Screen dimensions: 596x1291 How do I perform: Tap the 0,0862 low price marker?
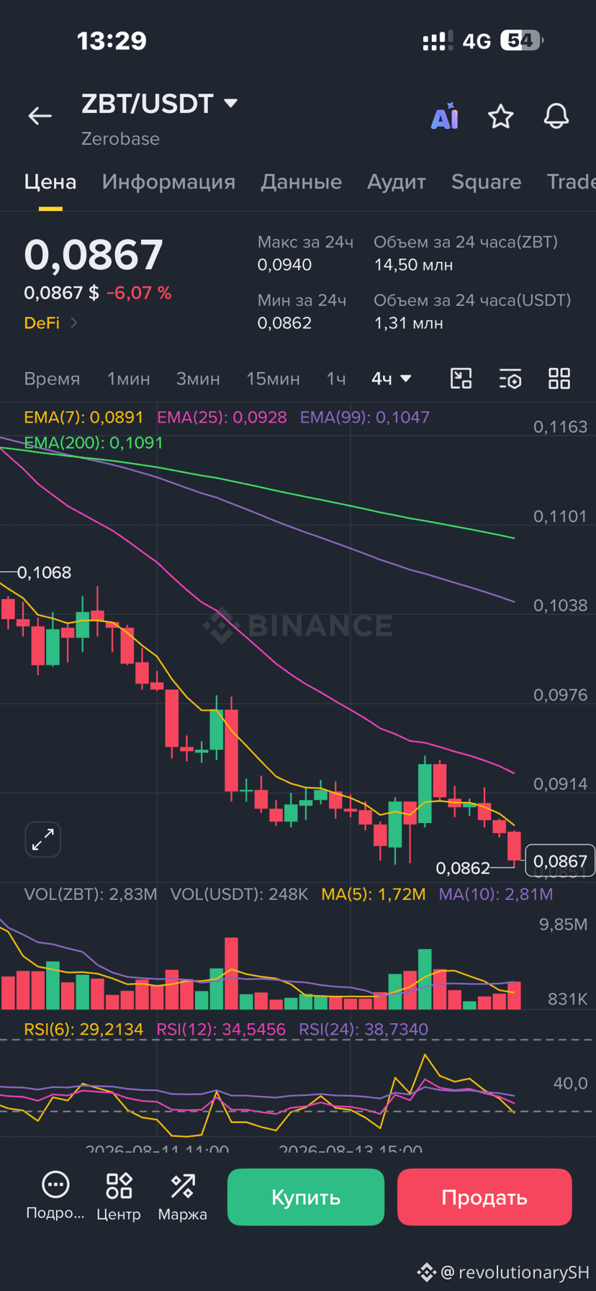[x=463, y=868]
